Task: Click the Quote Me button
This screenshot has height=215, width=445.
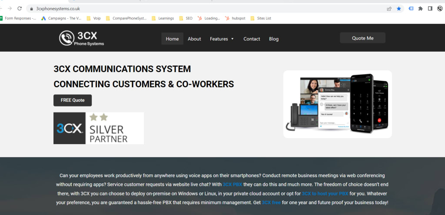Action: point(362,38)
